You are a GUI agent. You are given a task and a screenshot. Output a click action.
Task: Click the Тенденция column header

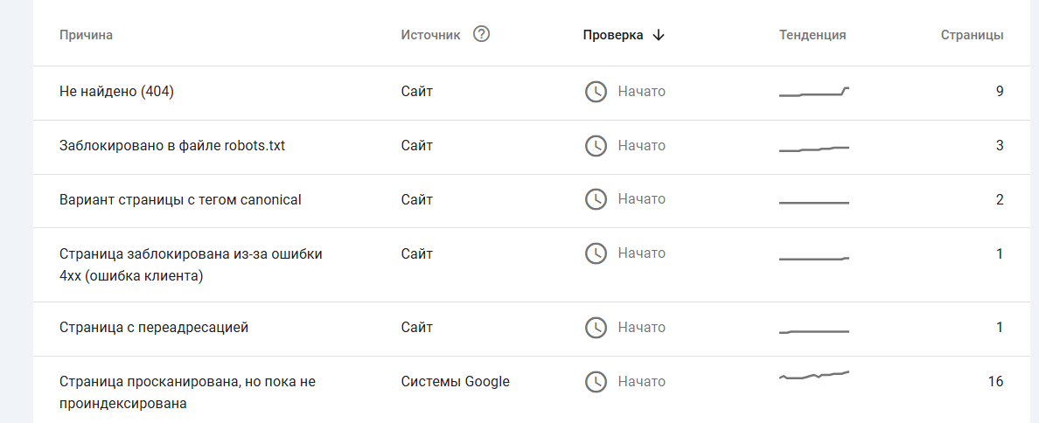[812, 35]
